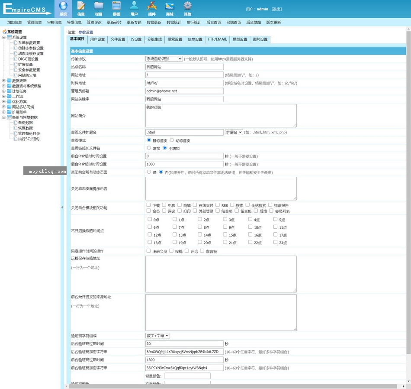Select the 动态首页 radio button
The height and width of the screenshot is (389, 411).
click(x=172, y=140)
